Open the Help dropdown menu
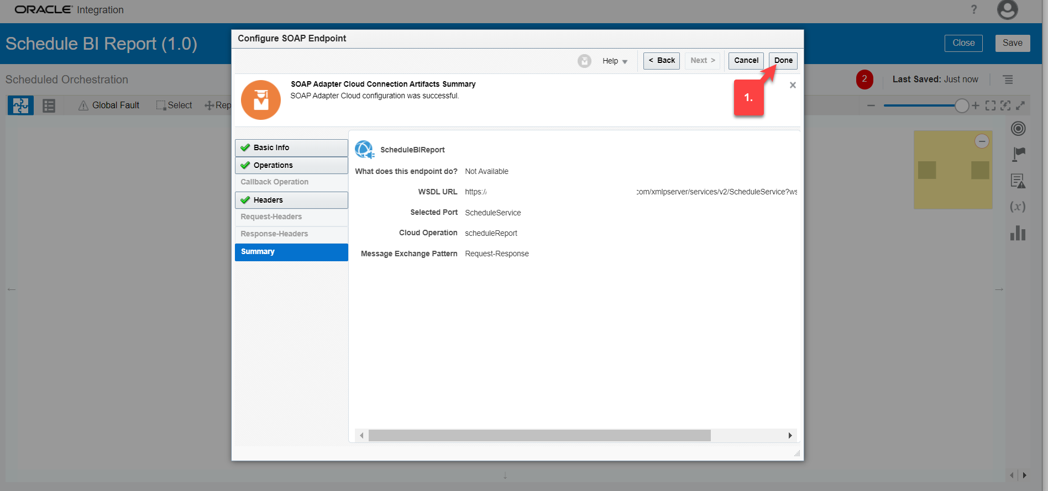The height and width of the screenshot is (491, 1048). coord(615,61)
